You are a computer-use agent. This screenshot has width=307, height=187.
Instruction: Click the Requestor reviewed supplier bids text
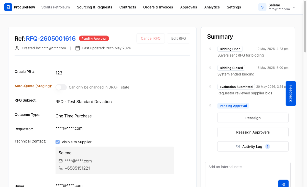(x=245, y=93)
